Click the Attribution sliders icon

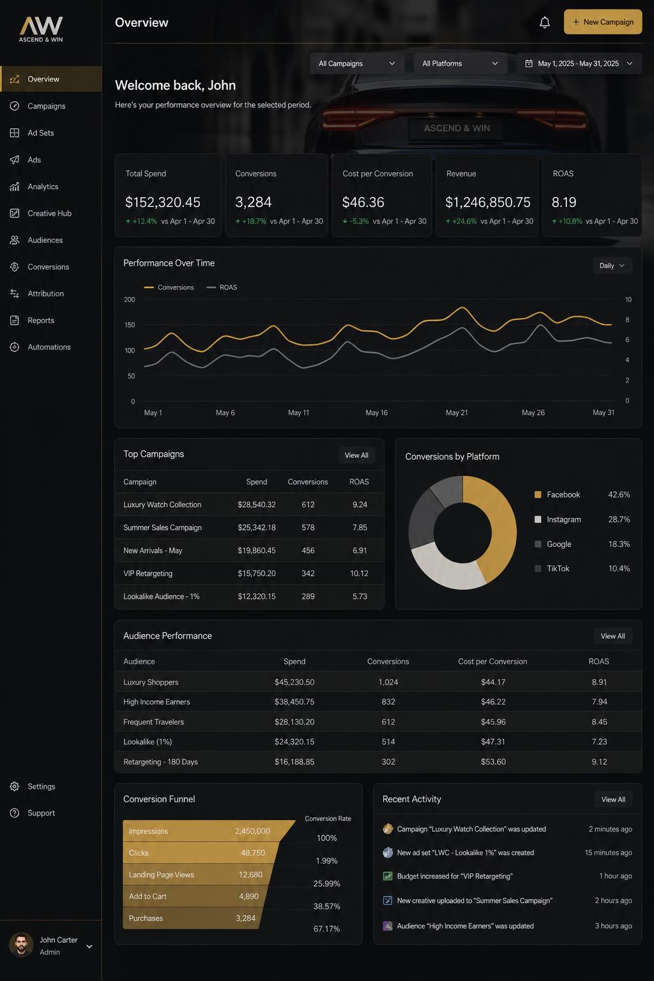15,294
